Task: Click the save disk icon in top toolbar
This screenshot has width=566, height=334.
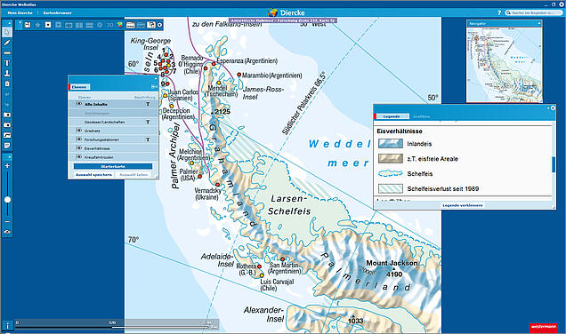Action: 28,25
